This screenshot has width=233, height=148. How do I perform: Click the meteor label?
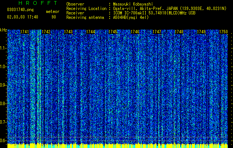coord(53,11)
